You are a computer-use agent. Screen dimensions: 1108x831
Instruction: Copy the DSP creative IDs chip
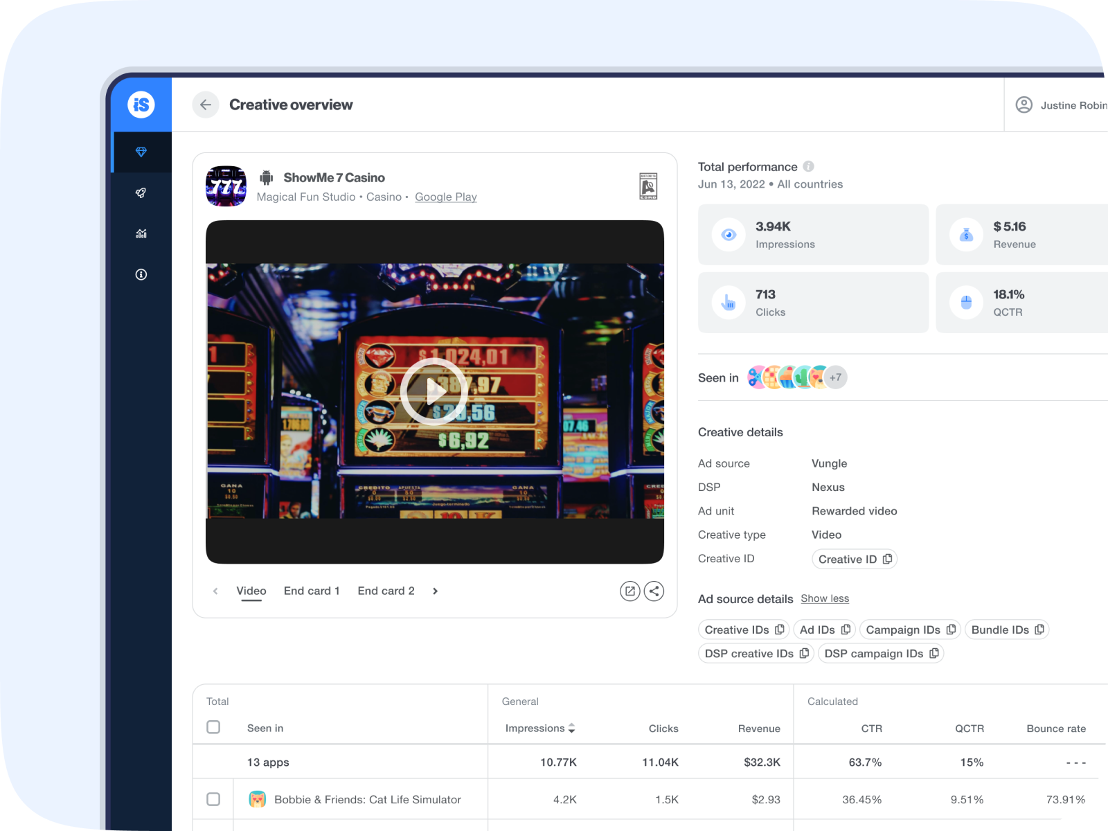756,653
